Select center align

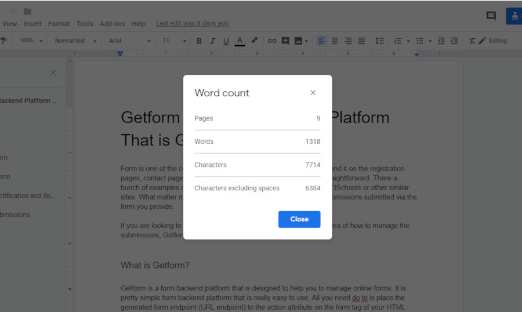click(335, 41)
